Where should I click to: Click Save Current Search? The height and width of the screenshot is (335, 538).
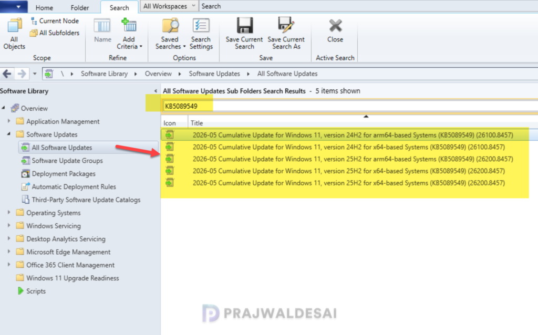(244, 34)
